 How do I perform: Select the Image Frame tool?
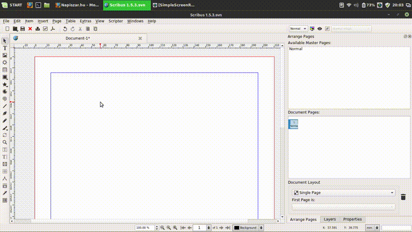coord(5,55)
